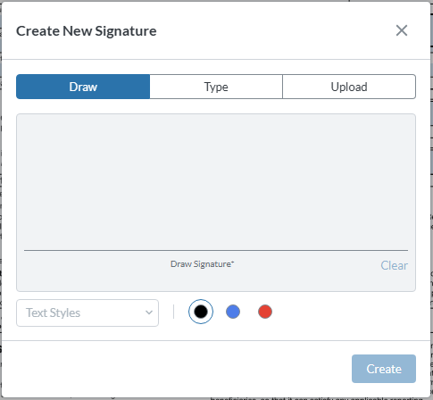The height and width of the screenshot is (400, 433).
Task: Choose the blue ink color
Action: click(x=233, y=312)
